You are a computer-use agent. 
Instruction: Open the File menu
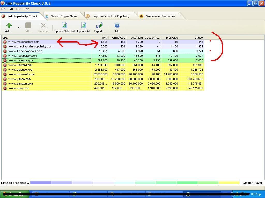pos(3,9)
